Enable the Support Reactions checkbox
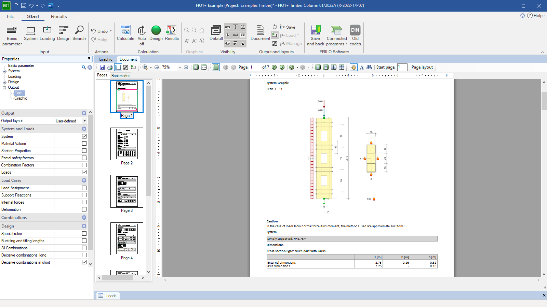 pos(84,195)
